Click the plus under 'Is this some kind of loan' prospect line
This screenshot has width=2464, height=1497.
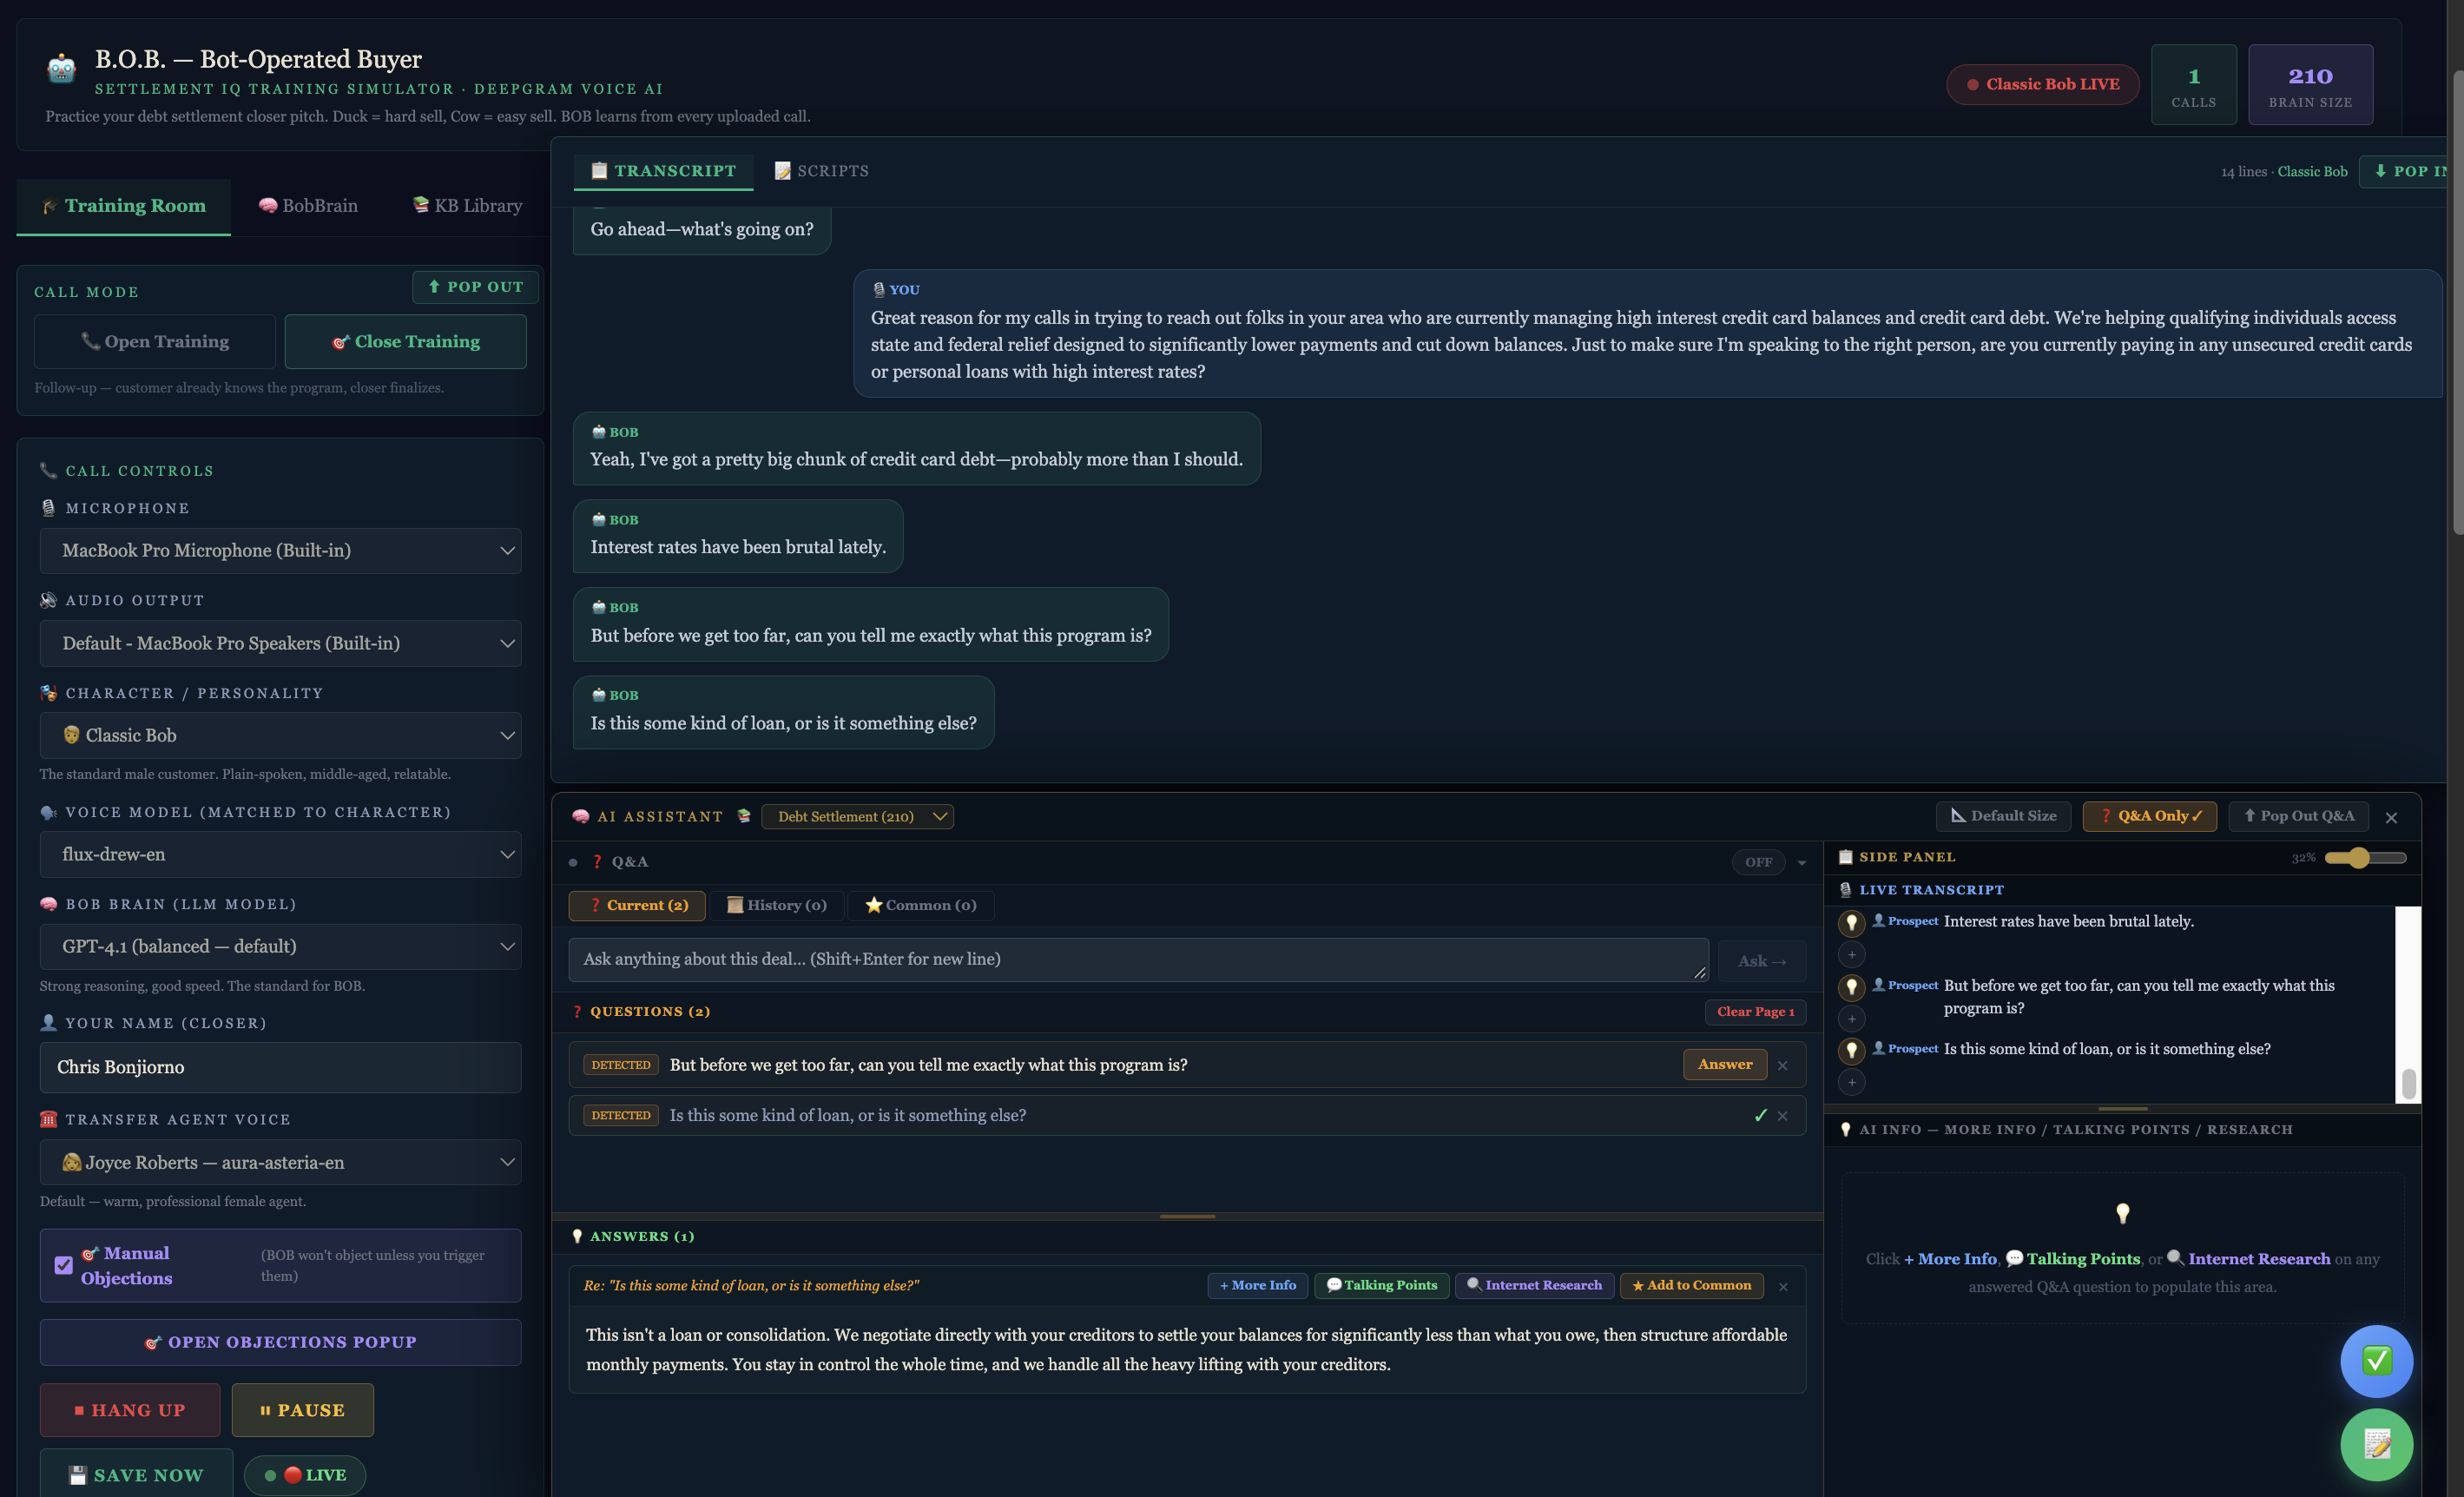(1851, 1082)
